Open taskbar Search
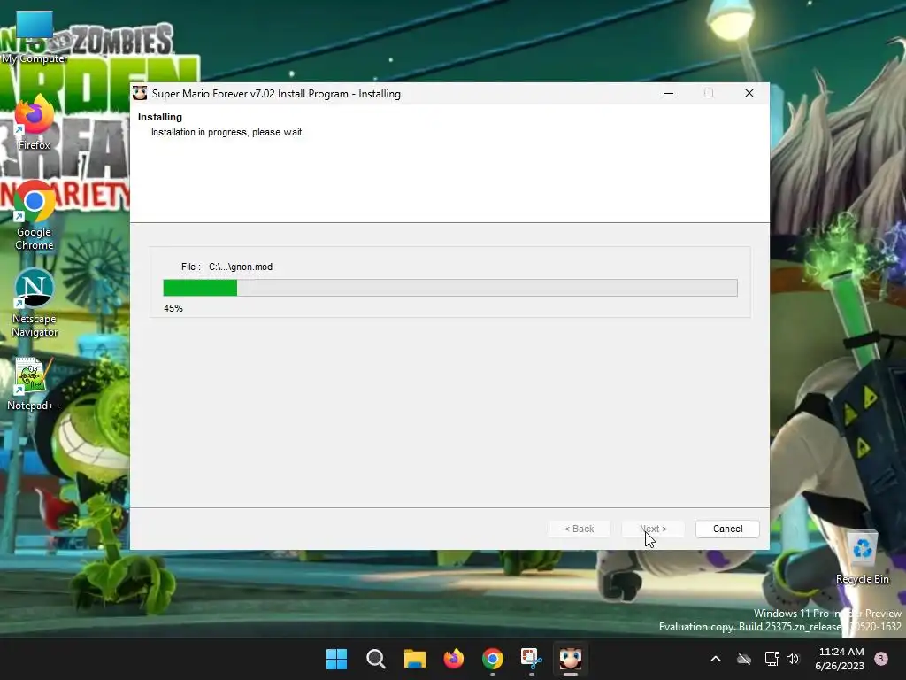 point(375,659)
